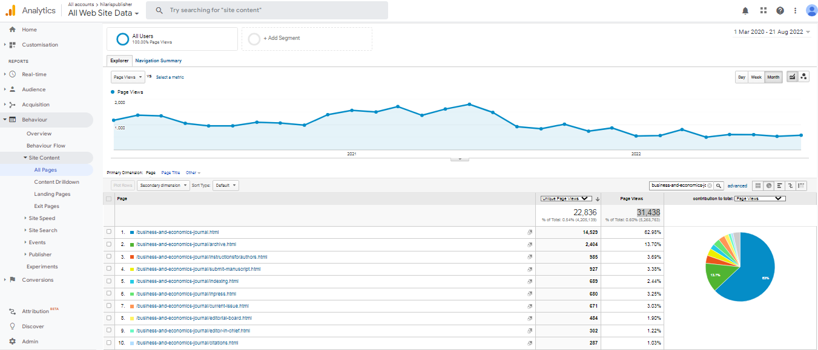Select the data table view icon
The width and height of the screenshot is (818, 350).
[757, 186]
